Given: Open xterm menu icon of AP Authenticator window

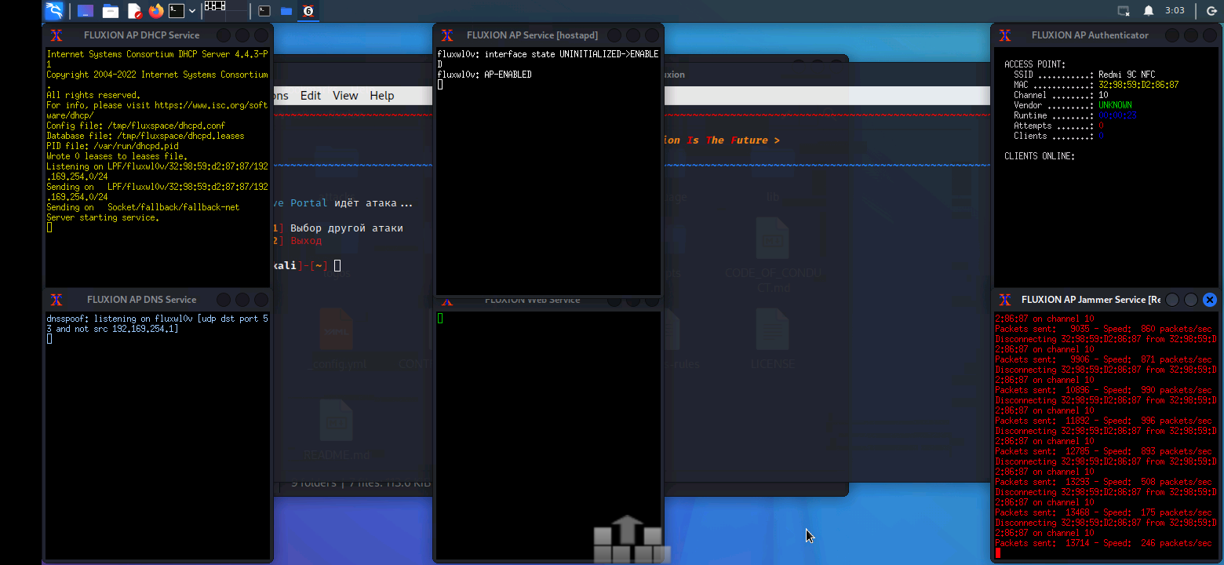Looking at the screenshot, I should [1004, 35].
